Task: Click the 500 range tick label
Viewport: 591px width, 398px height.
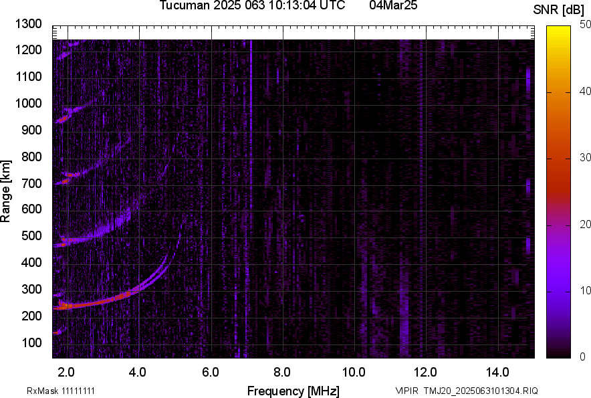Action: tap(31, 236)
